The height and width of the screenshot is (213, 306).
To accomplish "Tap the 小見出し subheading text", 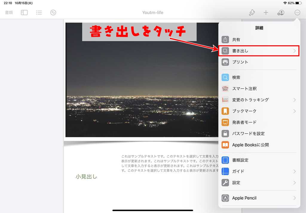I will tap(86, 177).
